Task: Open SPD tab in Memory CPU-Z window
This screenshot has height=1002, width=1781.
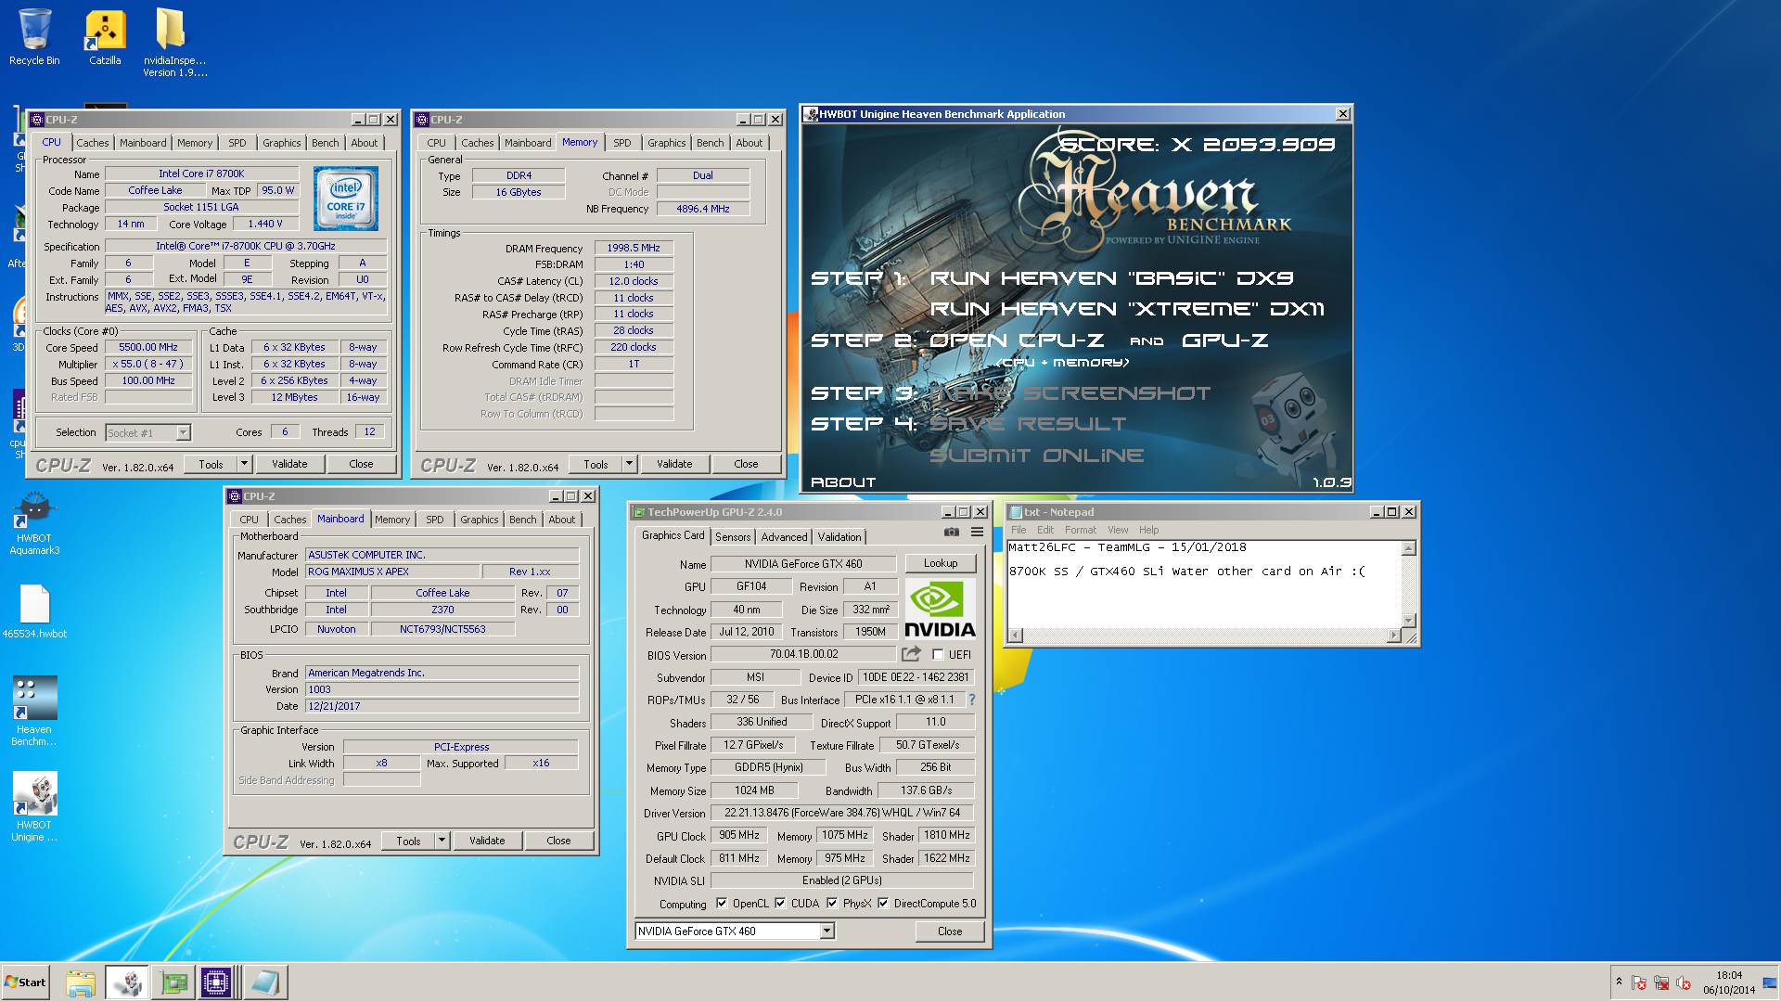Action: [622, 143]
